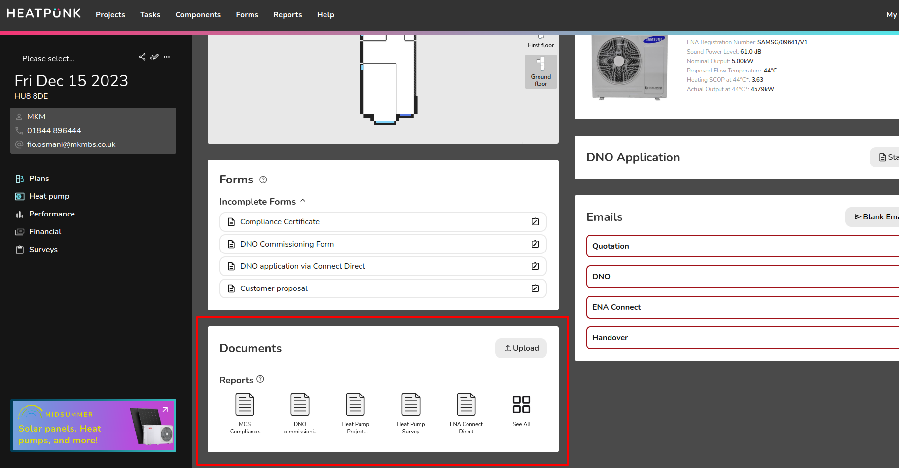Click the Midsummer solar panels advert

[93, 426]
